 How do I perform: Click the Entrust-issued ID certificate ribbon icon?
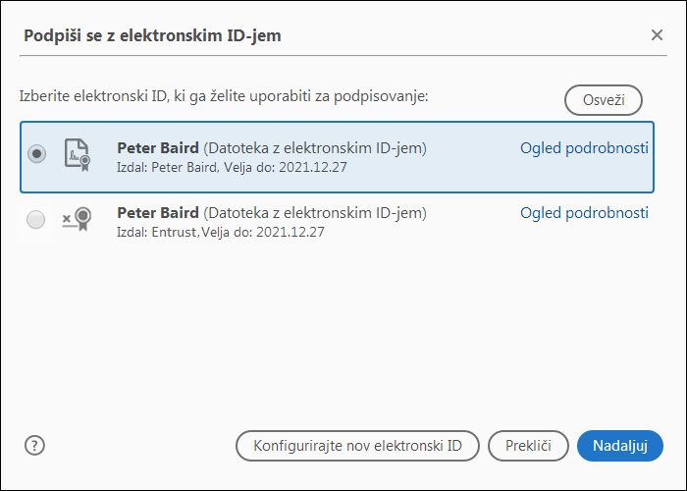[77, 220]
